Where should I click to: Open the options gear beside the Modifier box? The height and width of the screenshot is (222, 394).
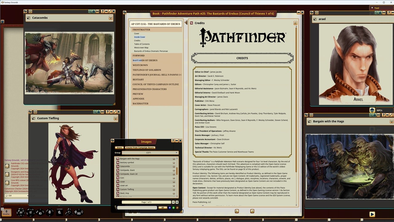pos(2,209)
